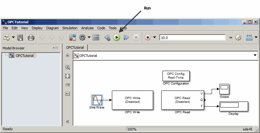Open the Analysis menu

click(x=87, y=28)
